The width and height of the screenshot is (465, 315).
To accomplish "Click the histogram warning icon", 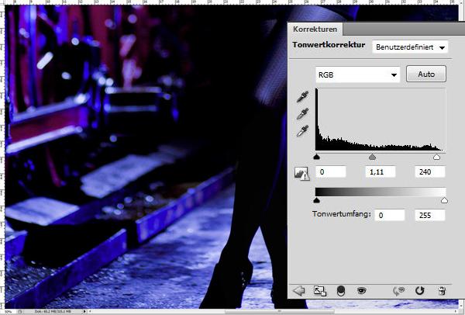I will [302, 173].
